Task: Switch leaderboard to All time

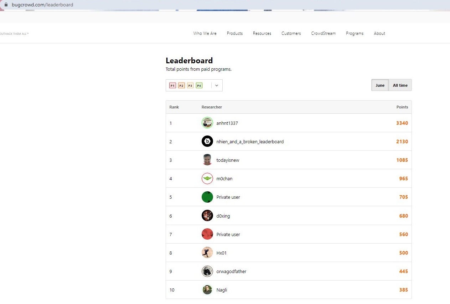Action: 400,85
